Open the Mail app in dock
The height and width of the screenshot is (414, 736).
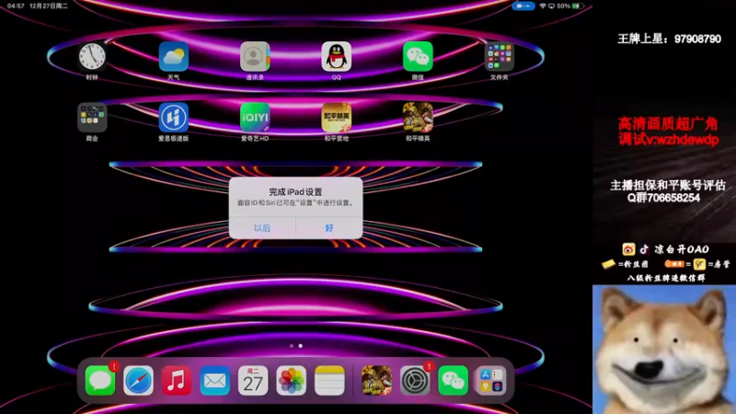click(215, 380)
